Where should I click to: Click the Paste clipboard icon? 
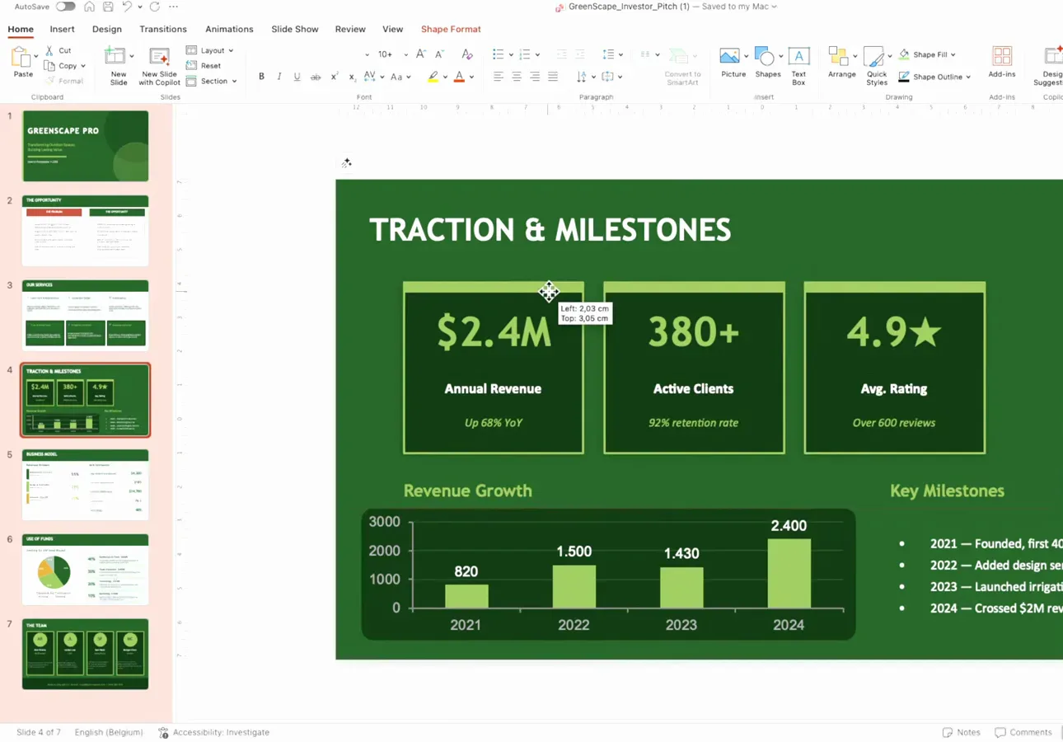pyautogui.click(x=22, y=58)
